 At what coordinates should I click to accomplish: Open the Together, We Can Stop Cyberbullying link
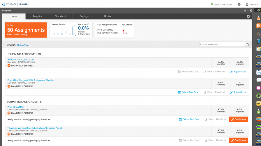point(35,128)
